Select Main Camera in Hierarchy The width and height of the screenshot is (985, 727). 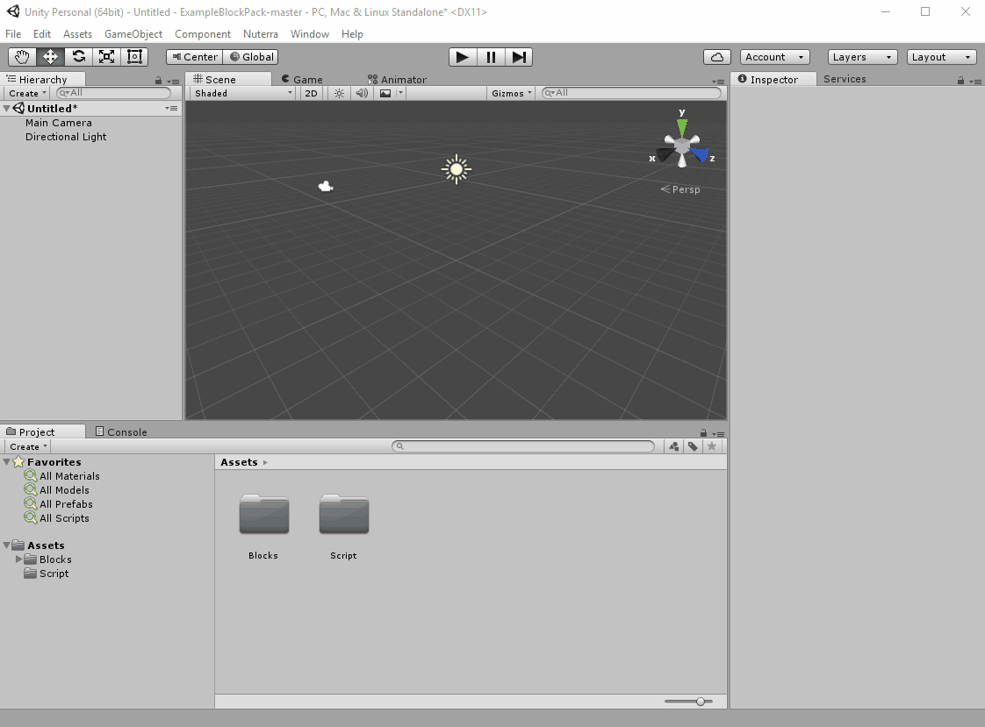(x=59, y=123)
